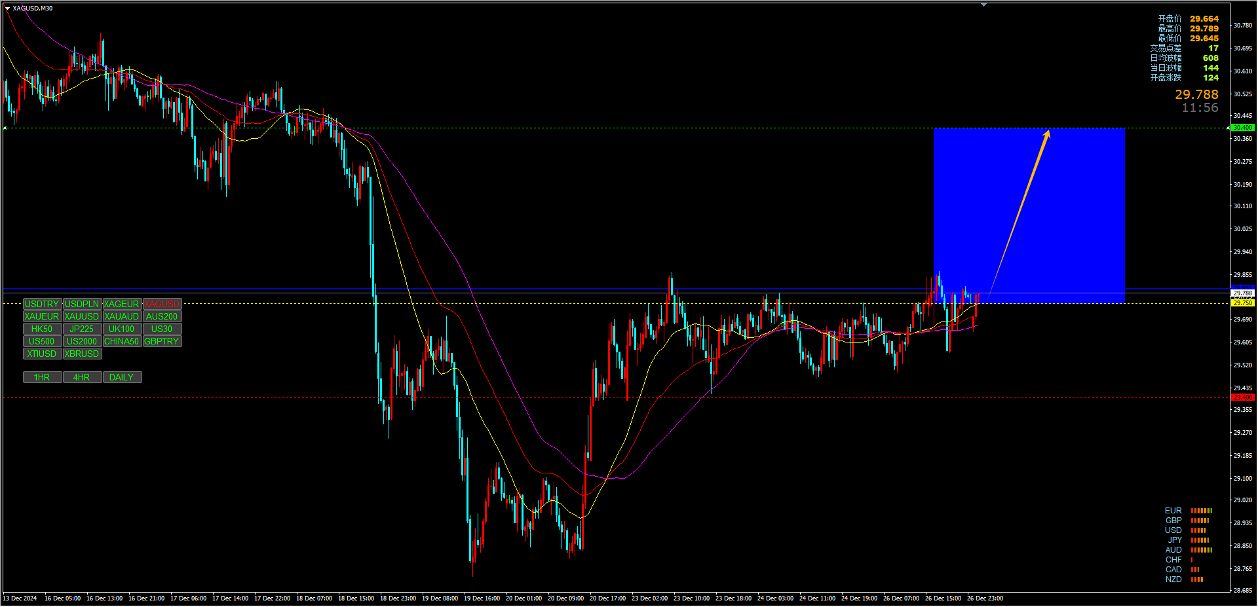Click the 开盘价 value 29.664

[x=1204, y=19]
